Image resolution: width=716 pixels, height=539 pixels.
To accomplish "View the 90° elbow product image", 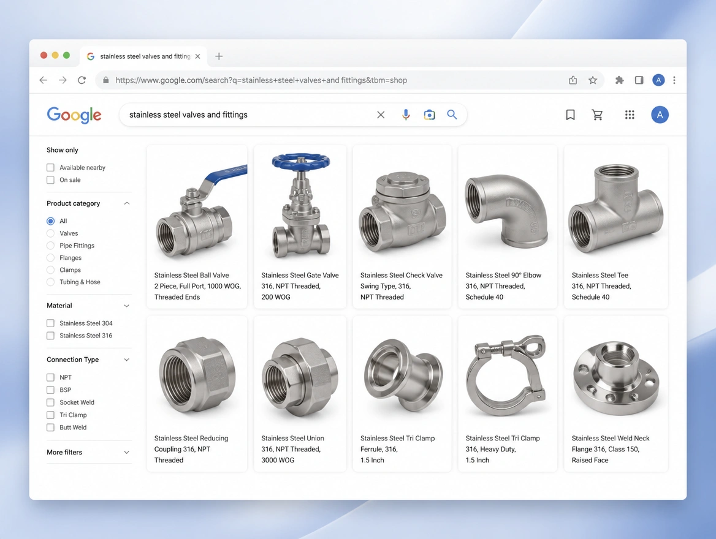I will click(x=507, y=212).
